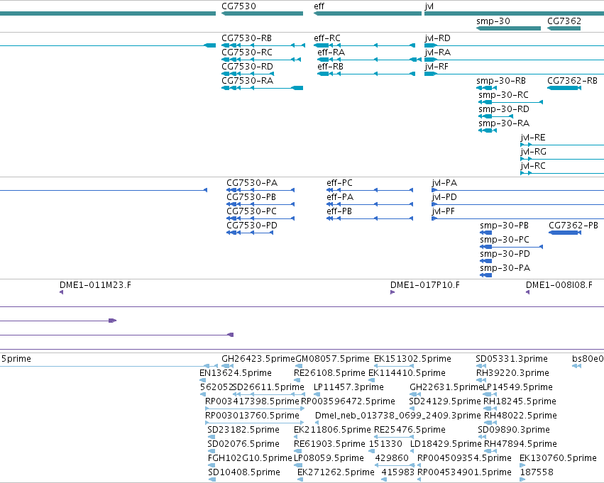Open the eff-PB protein label
Screen dimensions: 604x483
[x=339, y=211]
